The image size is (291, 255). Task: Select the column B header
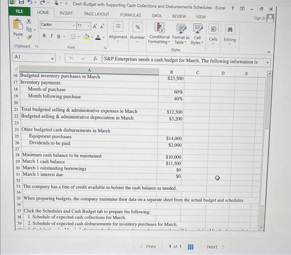point(171,72)
